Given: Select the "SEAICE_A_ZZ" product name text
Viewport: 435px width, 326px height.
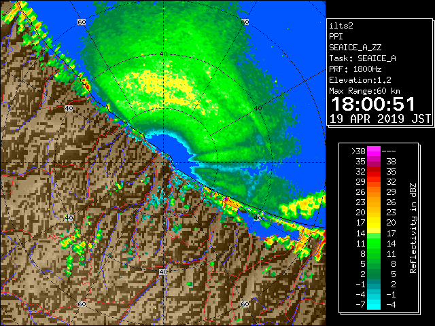Looking at the screenshot, I should [x=355, y=48].
